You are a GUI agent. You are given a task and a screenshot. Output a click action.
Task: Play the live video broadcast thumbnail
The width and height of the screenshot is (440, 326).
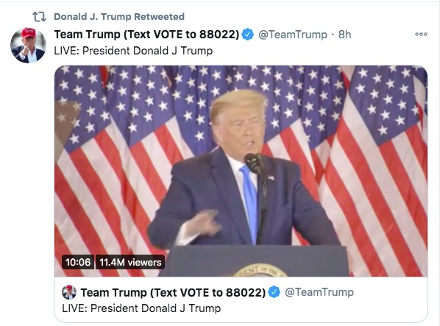[241, 171]
